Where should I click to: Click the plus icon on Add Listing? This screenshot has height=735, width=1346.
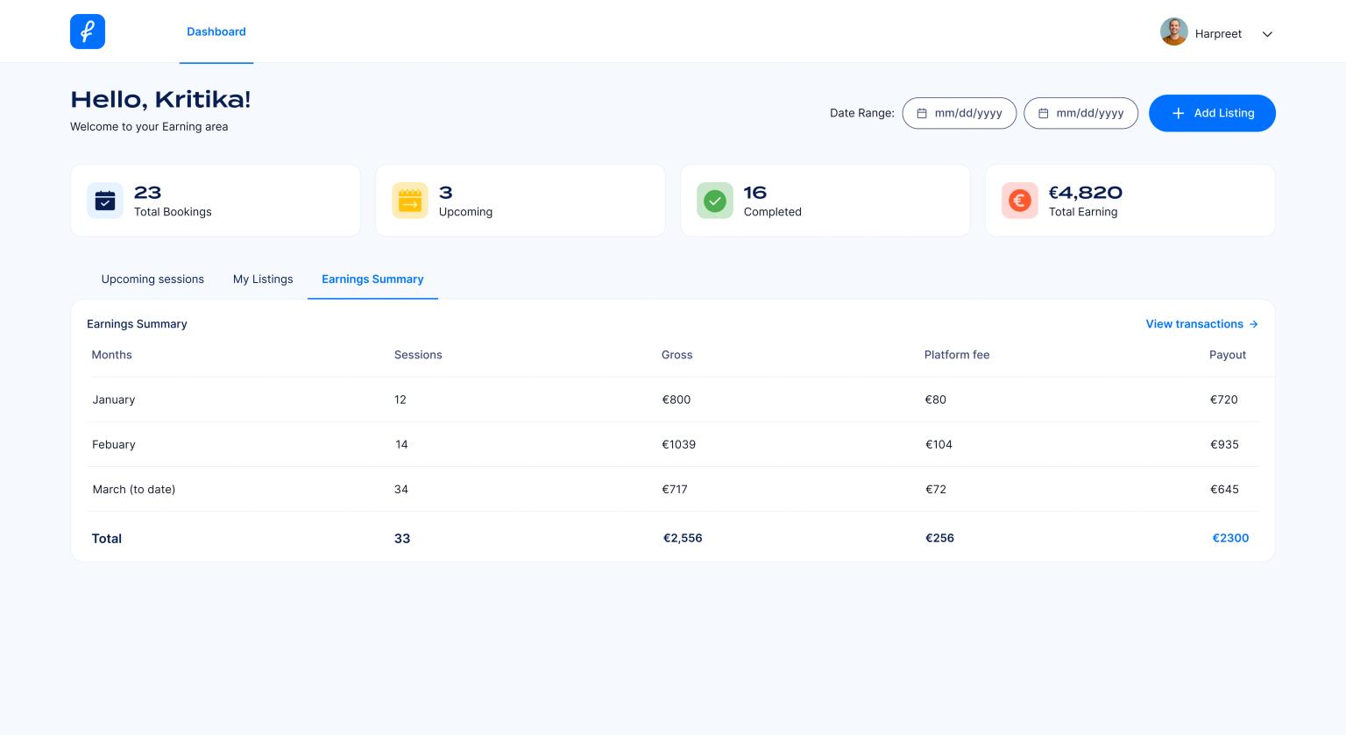coord(1179,113)
